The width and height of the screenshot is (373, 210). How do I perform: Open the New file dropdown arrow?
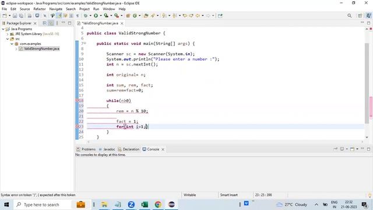[x=9, y=16]
